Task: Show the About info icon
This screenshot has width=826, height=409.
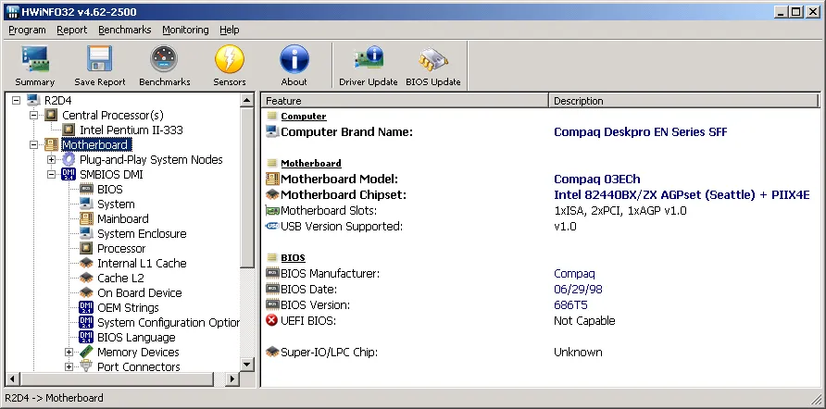Action: [294, 59]
